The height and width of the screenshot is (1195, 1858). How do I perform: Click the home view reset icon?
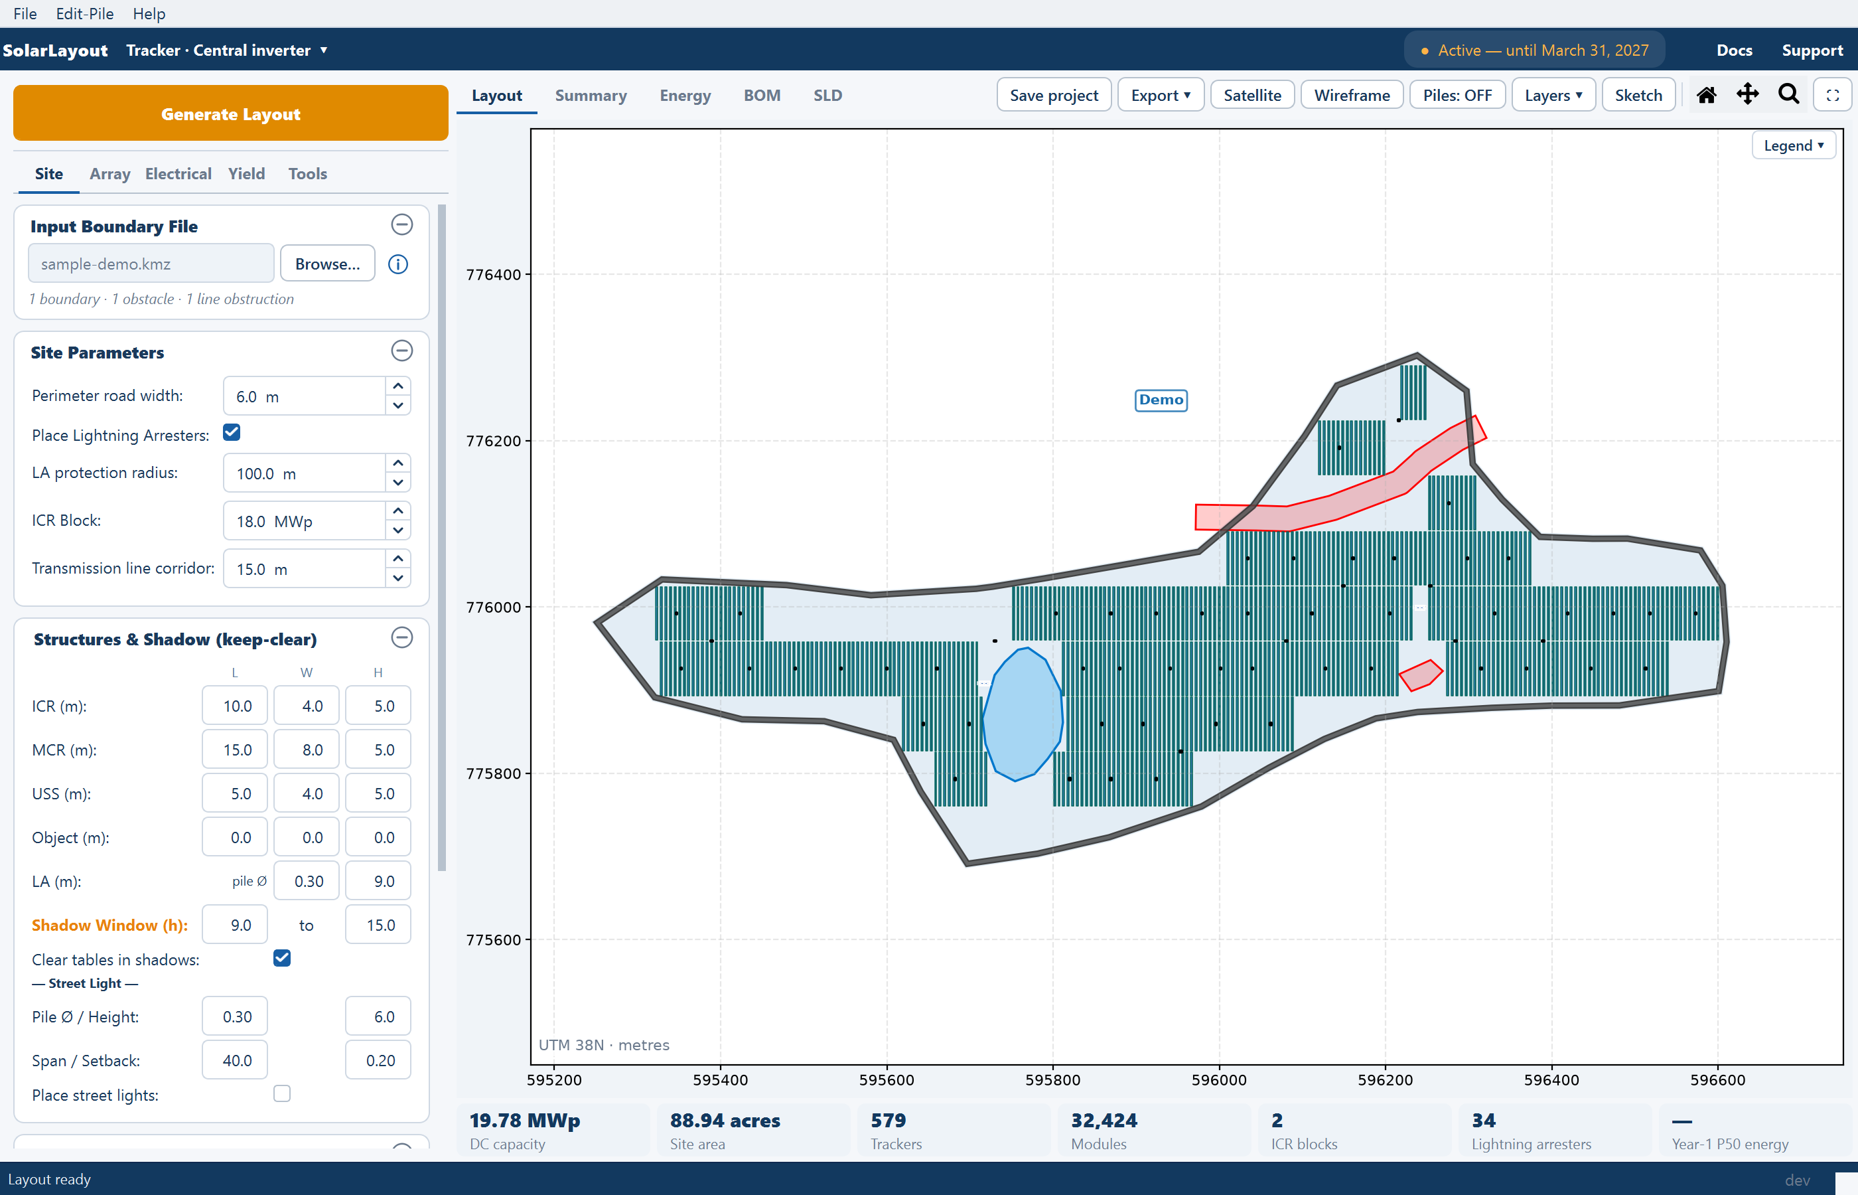click(1707, 95)
